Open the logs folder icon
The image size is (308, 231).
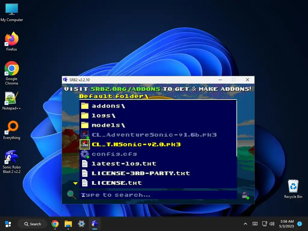click(85, 115)
